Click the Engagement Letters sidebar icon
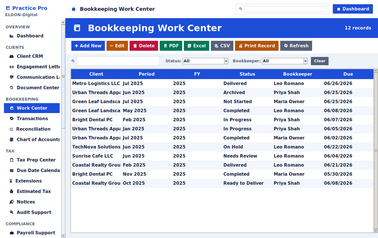Viewport: 378px width, 238px height. pyautogui.click(x=12, y=67)
